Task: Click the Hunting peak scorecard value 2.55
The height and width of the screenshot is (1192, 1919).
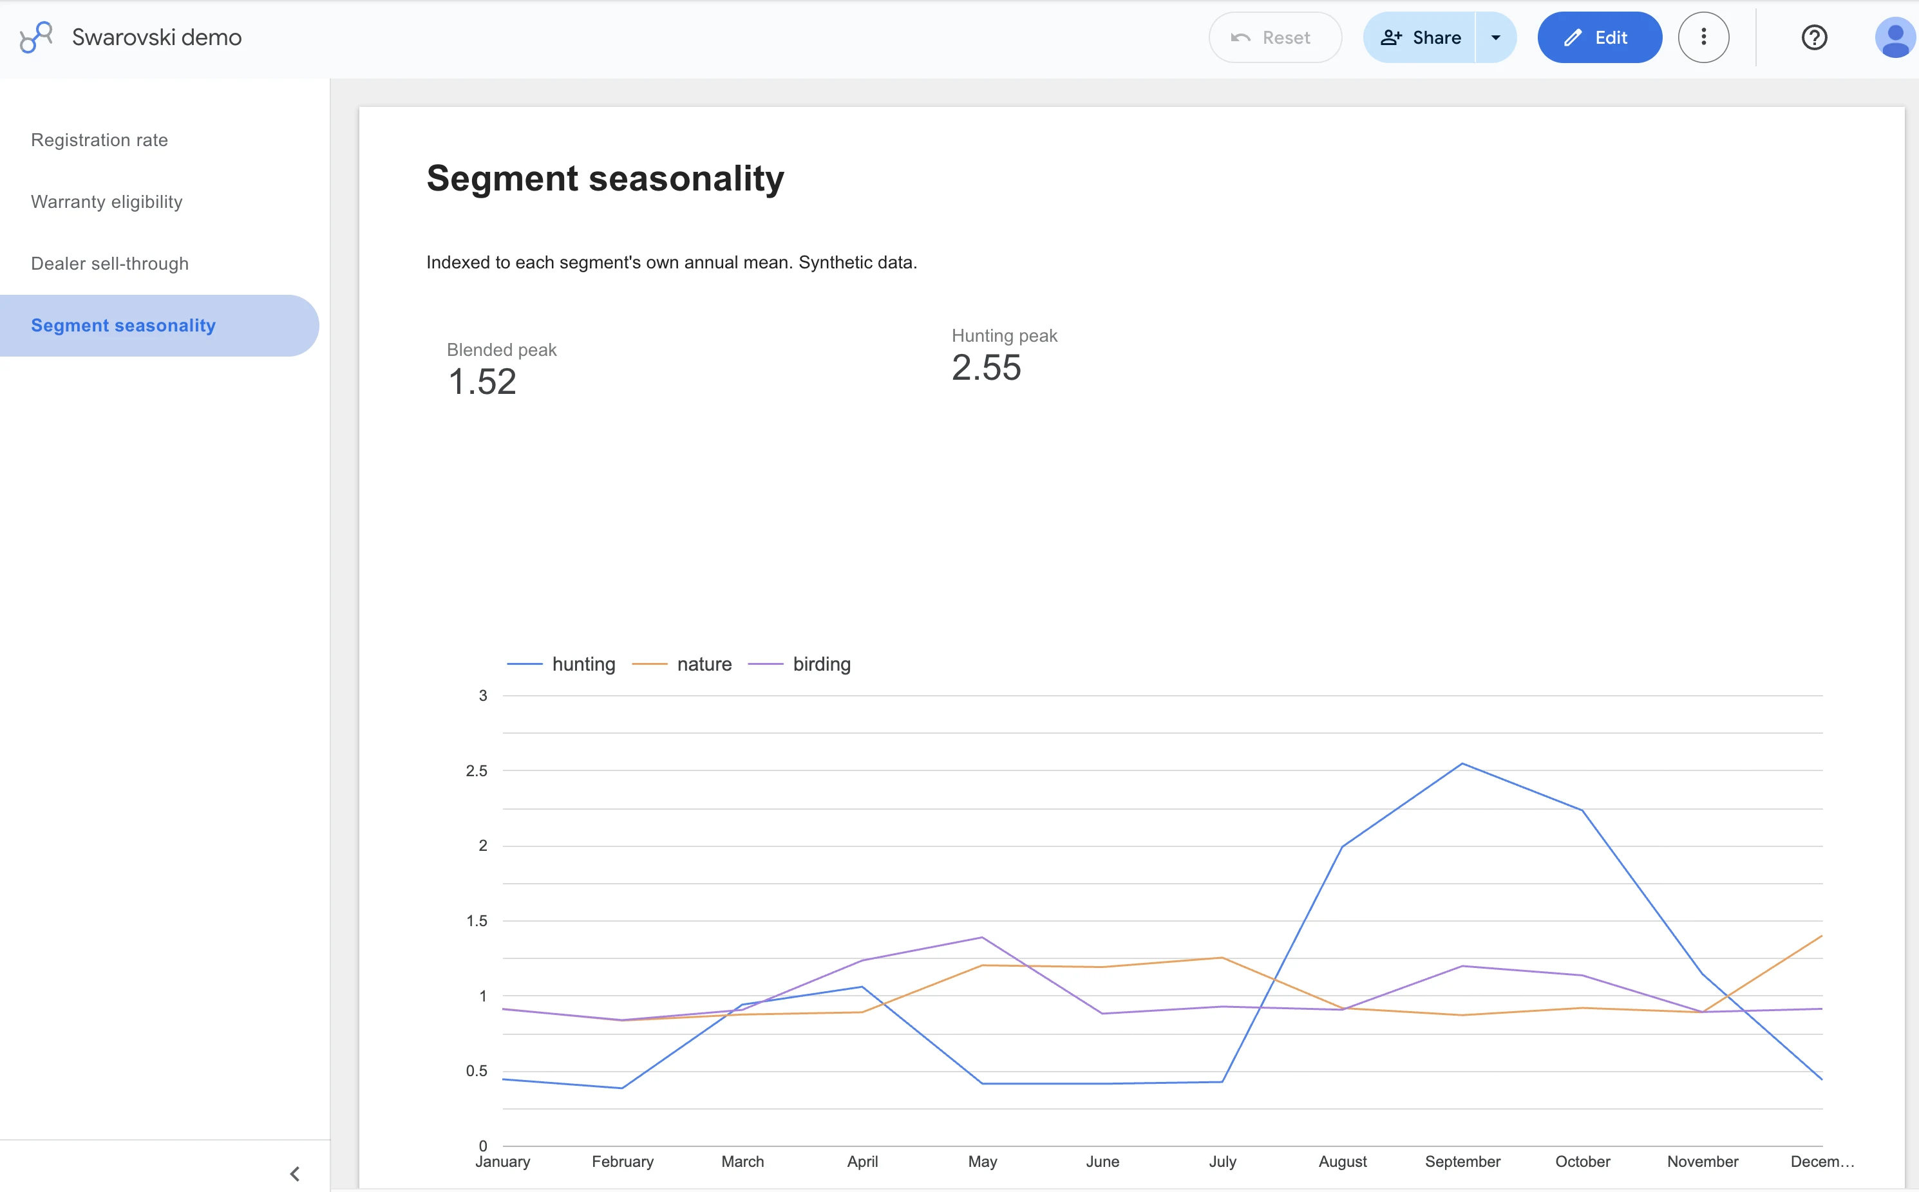Action: point(986,368)
